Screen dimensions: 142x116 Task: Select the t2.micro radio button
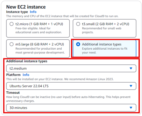pos(11,24)
